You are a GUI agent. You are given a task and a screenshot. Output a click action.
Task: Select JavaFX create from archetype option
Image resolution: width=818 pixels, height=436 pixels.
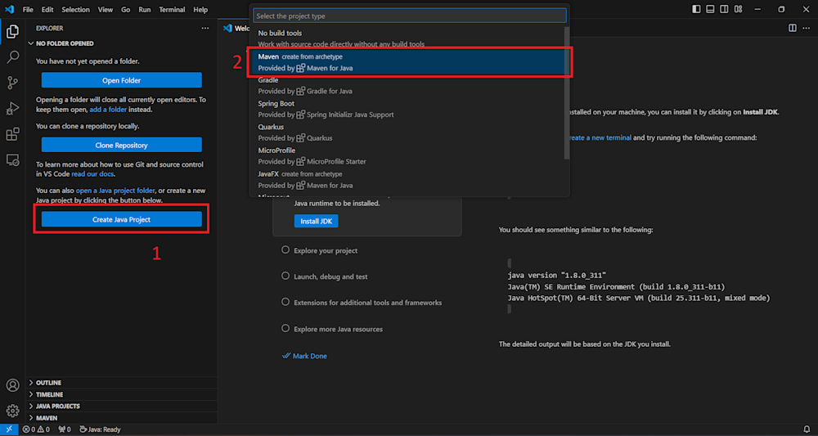point(408,179)
